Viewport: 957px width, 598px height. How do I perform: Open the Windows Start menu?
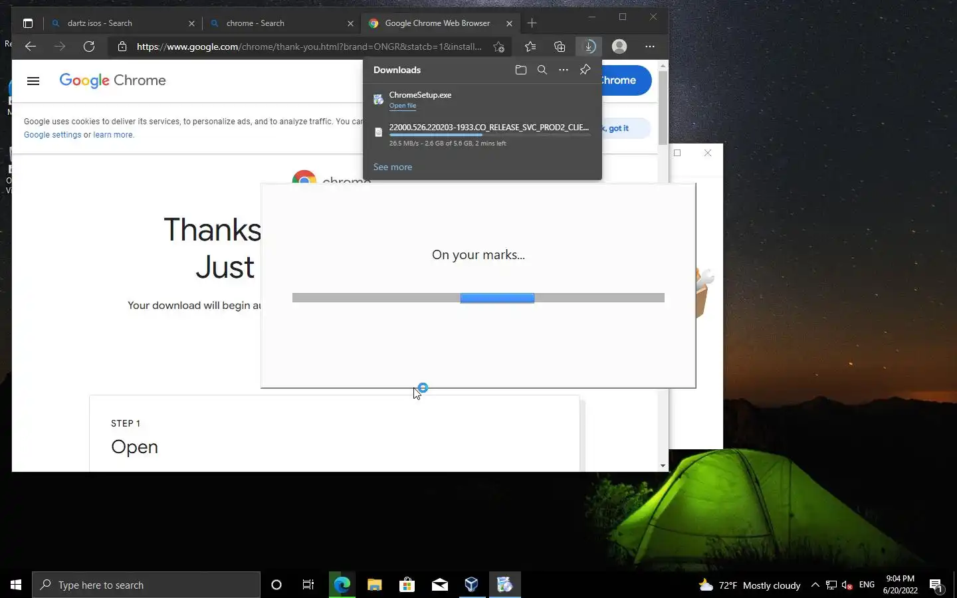point(16,585)
